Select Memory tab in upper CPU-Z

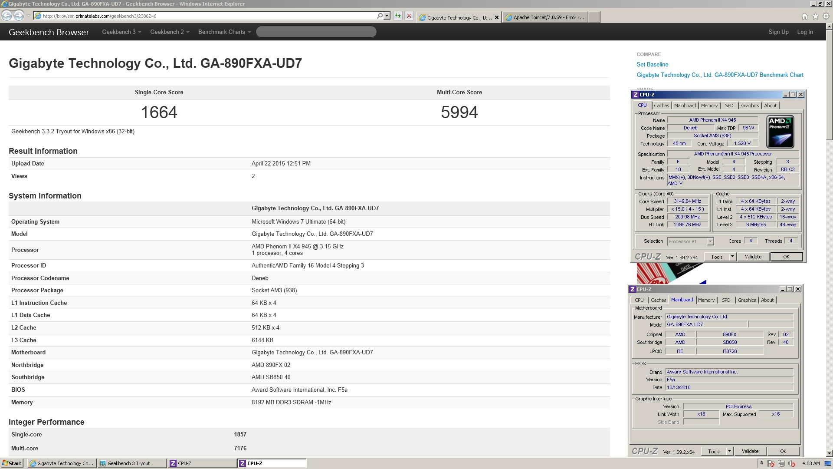pos(709,106)
